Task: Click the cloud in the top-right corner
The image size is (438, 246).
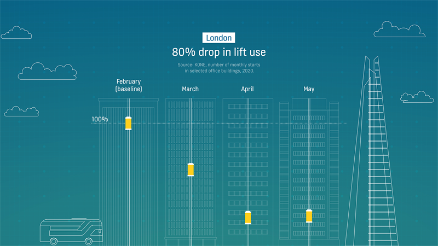Action: tap(399, 30)
